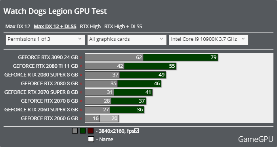Delete RTX 2070 SUPER 8 GB row
Screen dimensions: 277x147
pyautogui.click(x=81, y=92)
